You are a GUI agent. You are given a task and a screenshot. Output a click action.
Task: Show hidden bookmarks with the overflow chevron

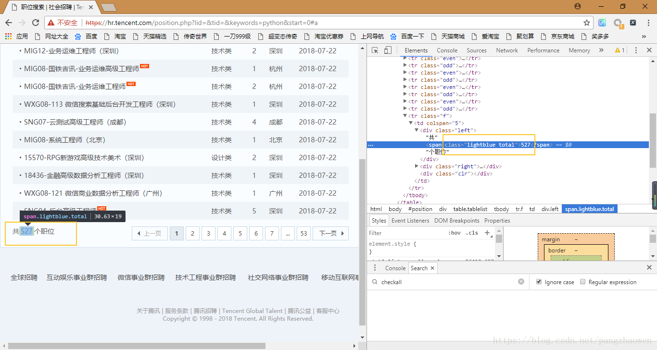coord(644,36)
